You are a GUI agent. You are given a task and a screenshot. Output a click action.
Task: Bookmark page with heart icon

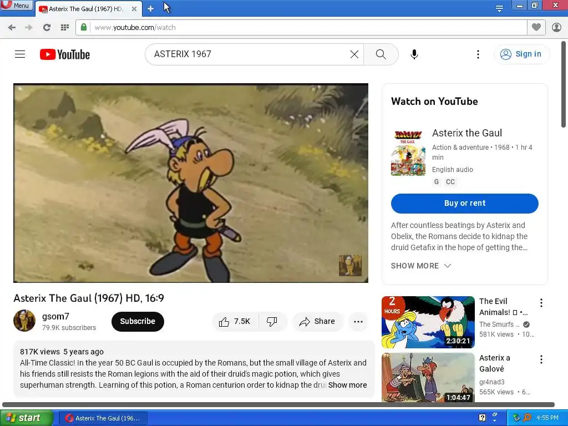[536, 27]
